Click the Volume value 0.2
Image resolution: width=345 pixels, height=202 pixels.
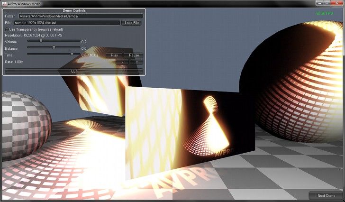point(84,42)
